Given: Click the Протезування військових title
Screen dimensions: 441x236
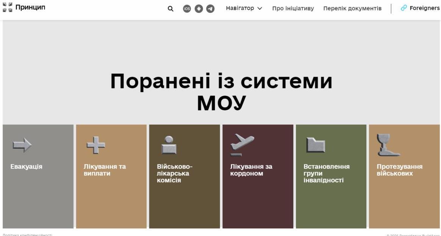Looking at the screenshot, I should (x=399, y=170).
